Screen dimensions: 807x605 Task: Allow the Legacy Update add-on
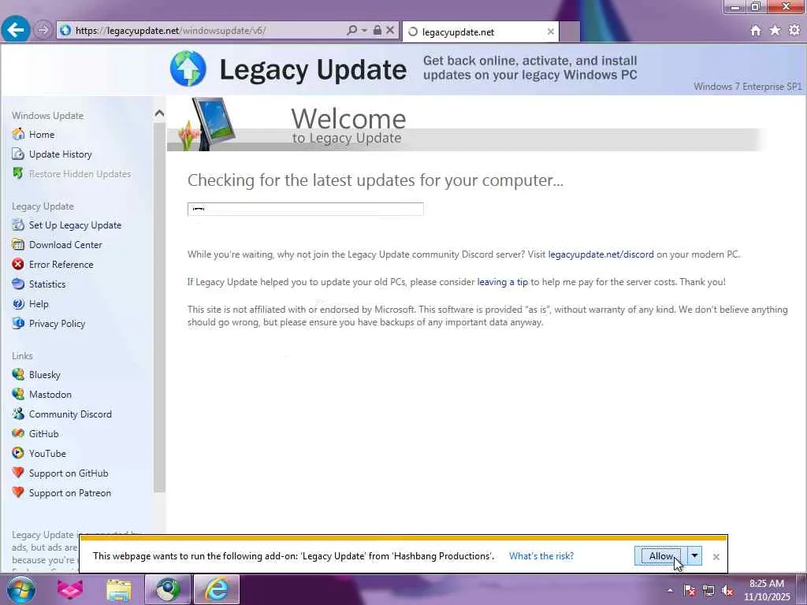coord(661,555)
